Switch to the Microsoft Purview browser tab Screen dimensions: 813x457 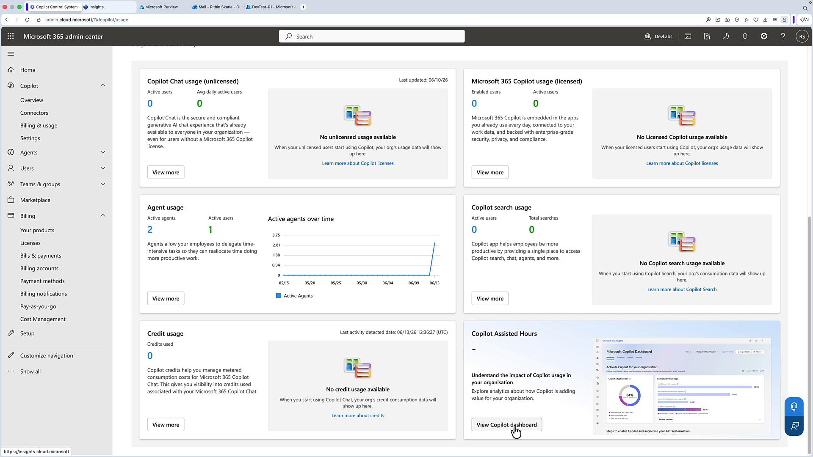[161, 7]
